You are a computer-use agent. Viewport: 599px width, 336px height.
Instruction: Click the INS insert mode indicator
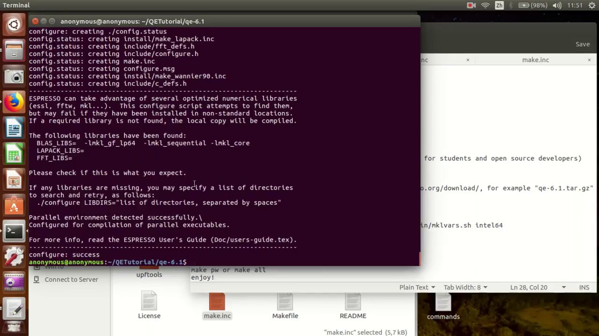tap(584, 287)
